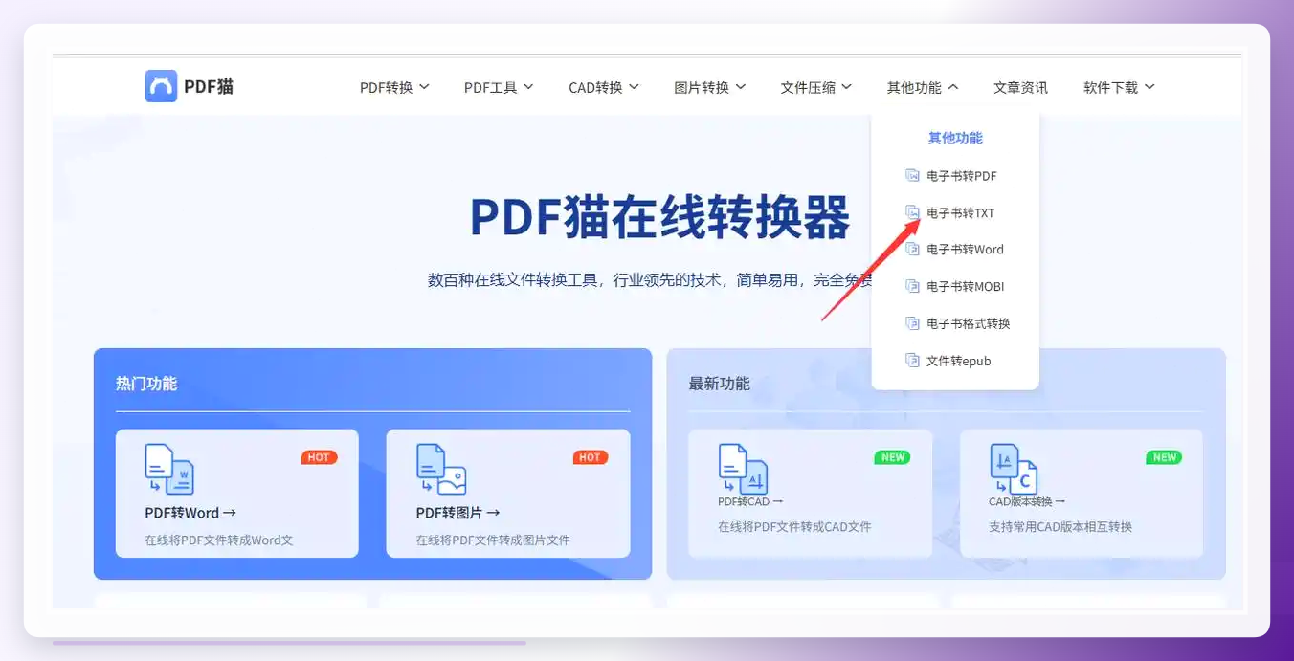Click the PDF转CAD card file icon
Image resolution: width=1294 pixels, height=661 pixels.
[x=743, y=469]
